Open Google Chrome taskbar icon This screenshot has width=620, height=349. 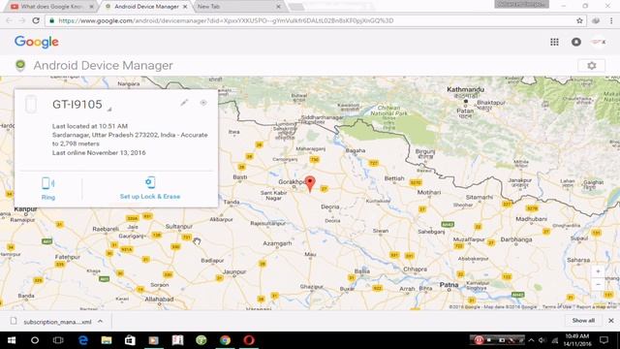(225, 340)
